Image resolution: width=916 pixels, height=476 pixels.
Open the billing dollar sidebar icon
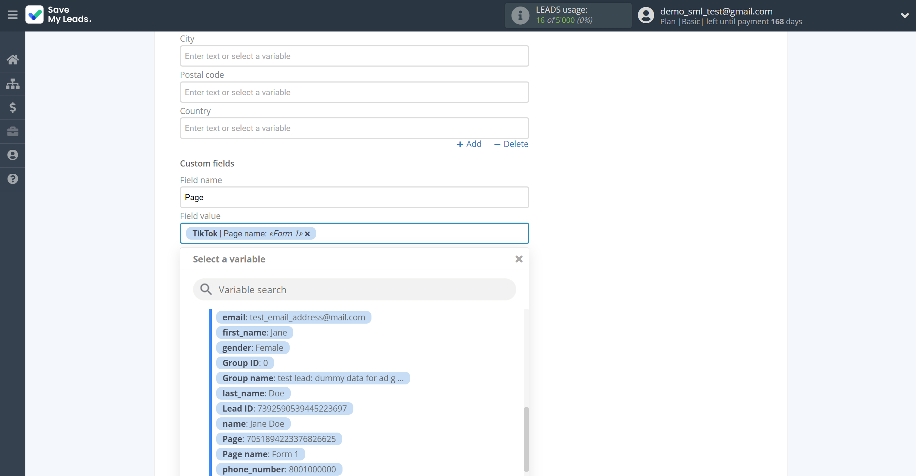click(x=13, y=108)
